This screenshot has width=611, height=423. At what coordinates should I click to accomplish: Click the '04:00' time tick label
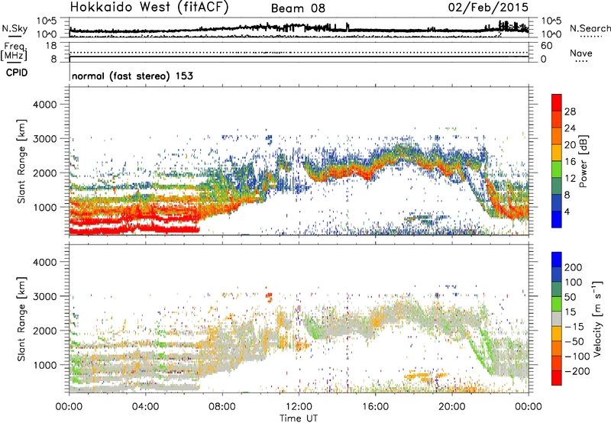click(145, 407)
